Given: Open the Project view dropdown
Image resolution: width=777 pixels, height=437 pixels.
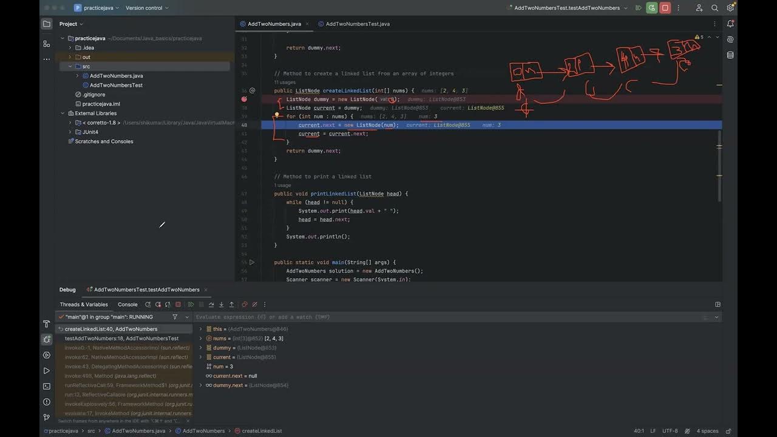Looking at the screenshot, I should click(72, 24).
